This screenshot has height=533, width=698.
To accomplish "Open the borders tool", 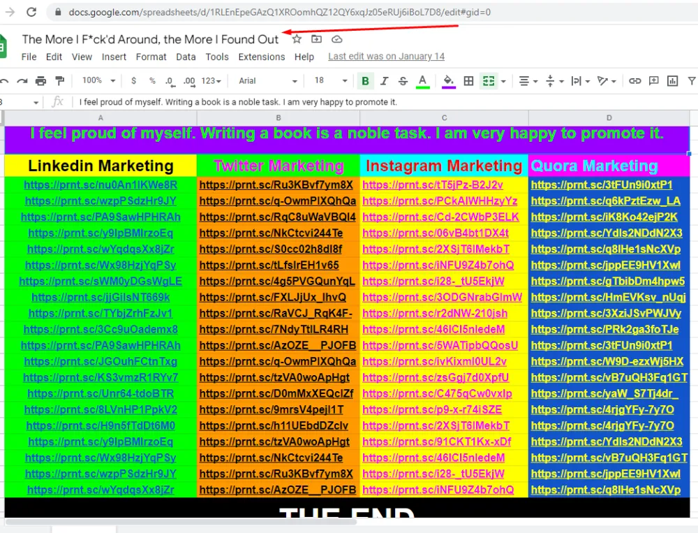I will [469, 81].
